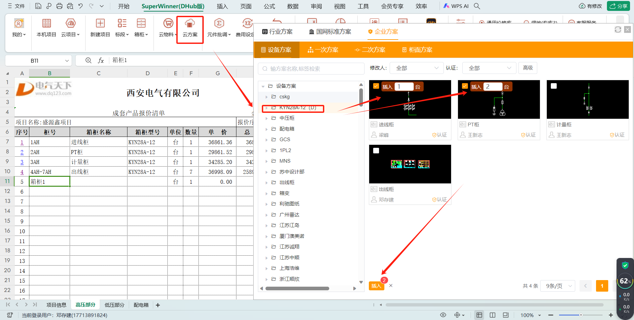This screenshot has width=634, height=320.
Task: Click the 有修改 status button
Action: coord(590,6)
